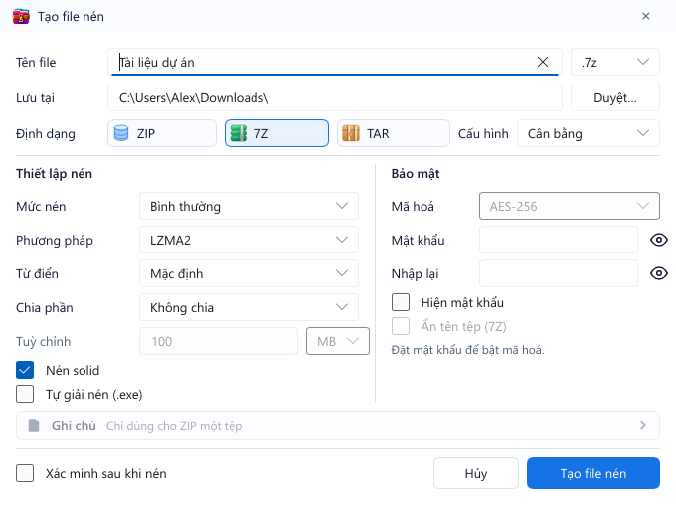Select the ZIP format button
The width and height of the screenshot is (676, 505).
162,133
